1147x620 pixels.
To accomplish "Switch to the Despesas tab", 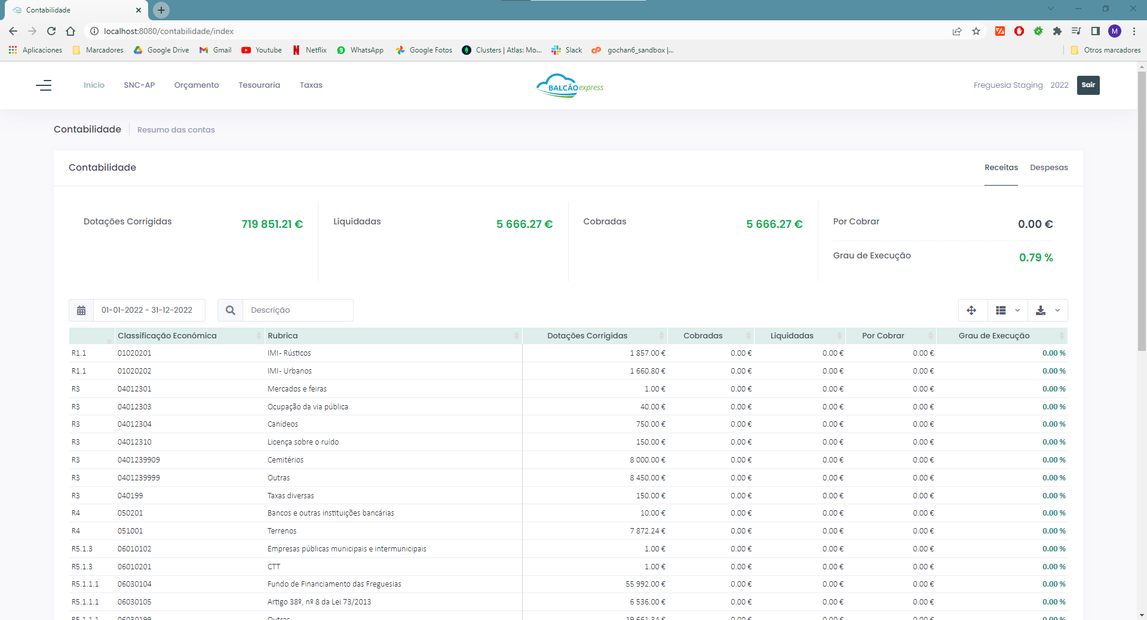I will (1049, 168).
